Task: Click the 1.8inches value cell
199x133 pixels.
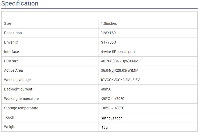Action: [109, 24]
